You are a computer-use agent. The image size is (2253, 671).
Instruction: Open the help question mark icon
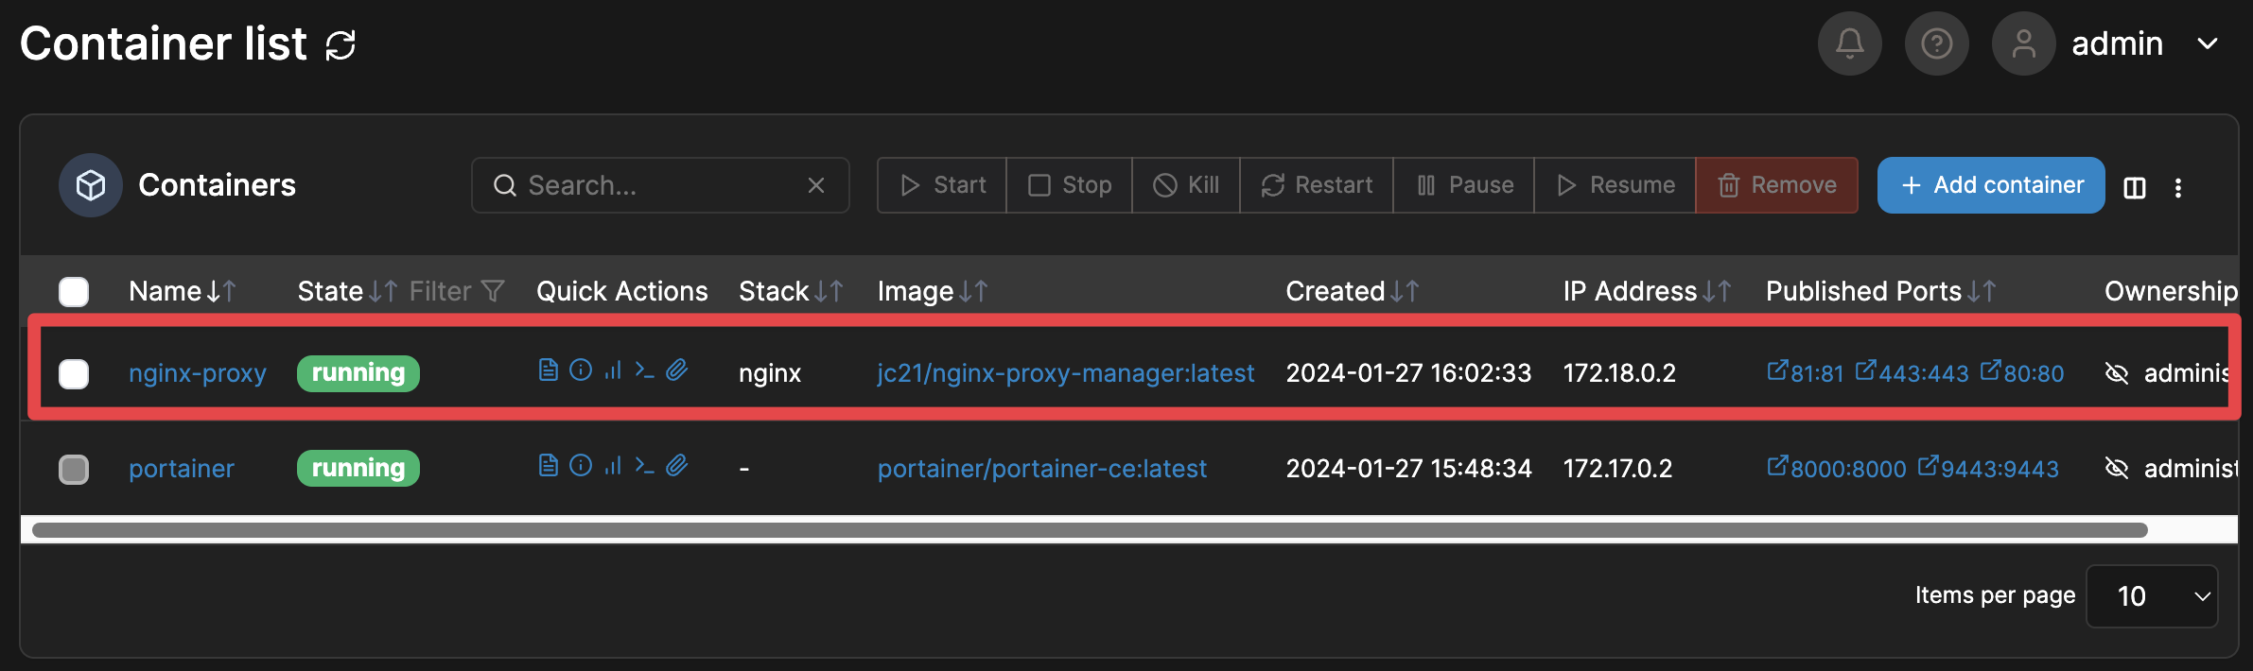click(x=1936, y=43)
